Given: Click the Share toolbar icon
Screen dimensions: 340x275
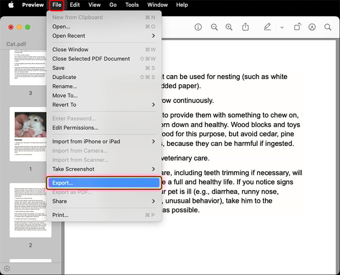Looking at the screenshot, I should pos(245,27).
